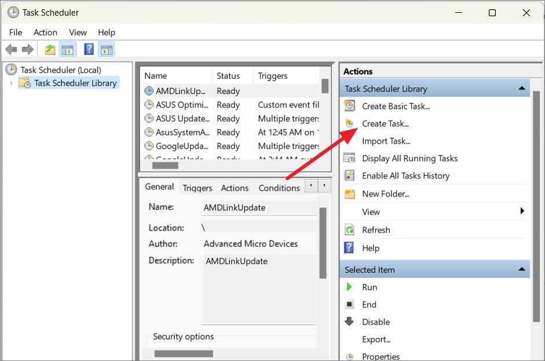Screen dimensions: 545x361
Task: Toggle the Action pane toolbar icon
Action: tap(107, 50)
